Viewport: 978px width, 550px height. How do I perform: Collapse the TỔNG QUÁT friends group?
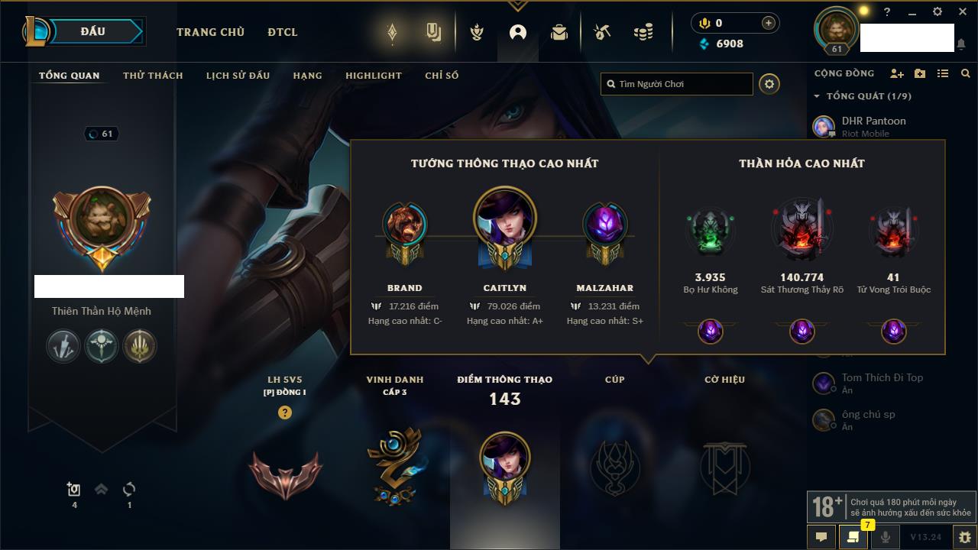(x=817, y=96)
